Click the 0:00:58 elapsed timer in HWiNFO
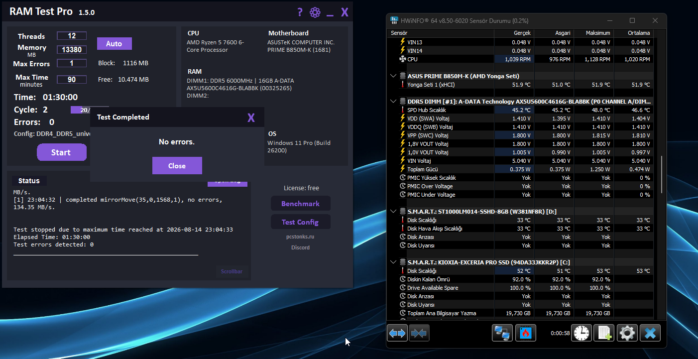The height and width of the screenshot is (359, 698). click(x=560, y=333)
